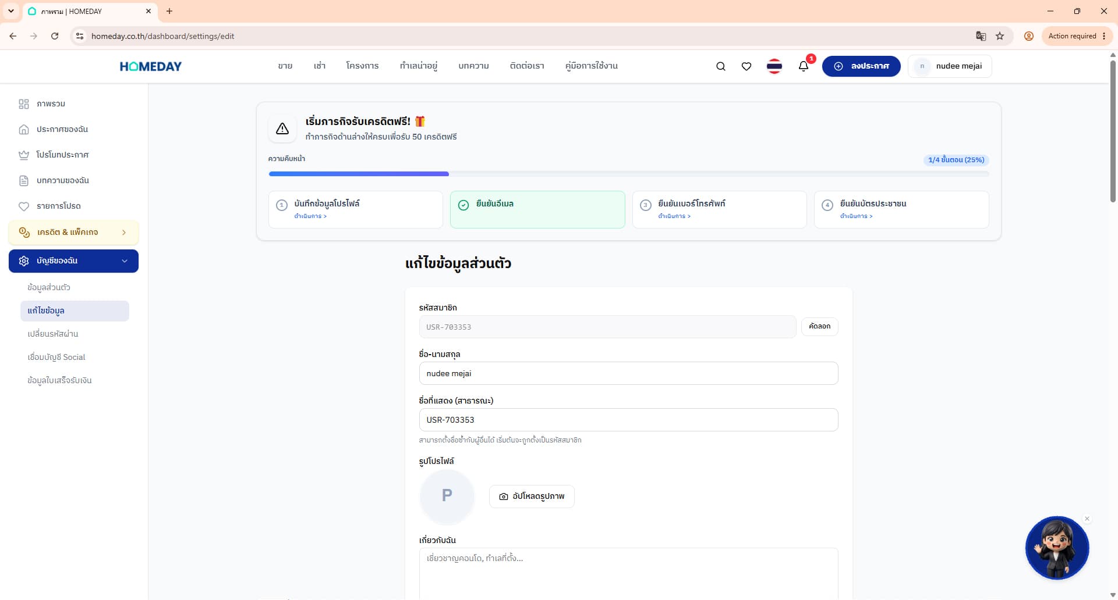Go to โปรโมทประกาศ in sidebar
This screenshot has width=1118, height=600.
coord(74,155)
